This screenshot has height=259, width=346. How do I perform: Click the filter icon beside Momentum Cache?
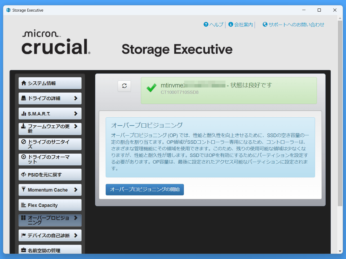[x=24, y=189]
